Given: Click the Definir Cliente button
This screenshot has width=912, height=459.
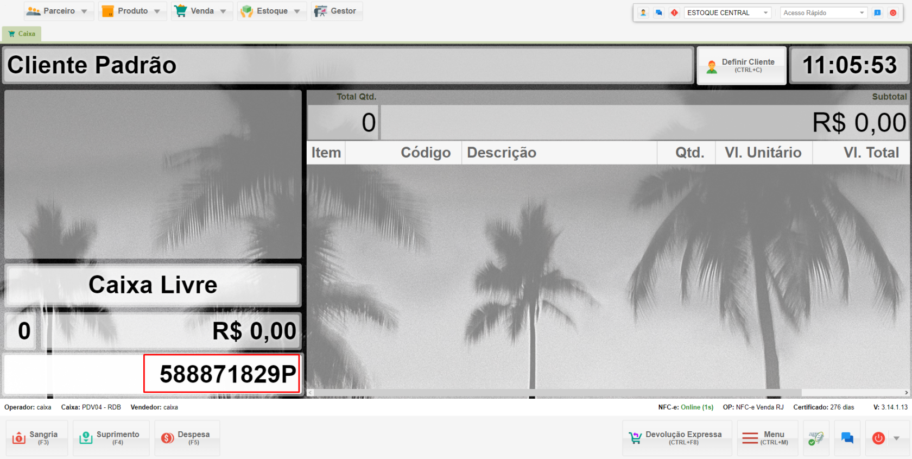Looking at the screenshot, I should click(x=741, y=66).
